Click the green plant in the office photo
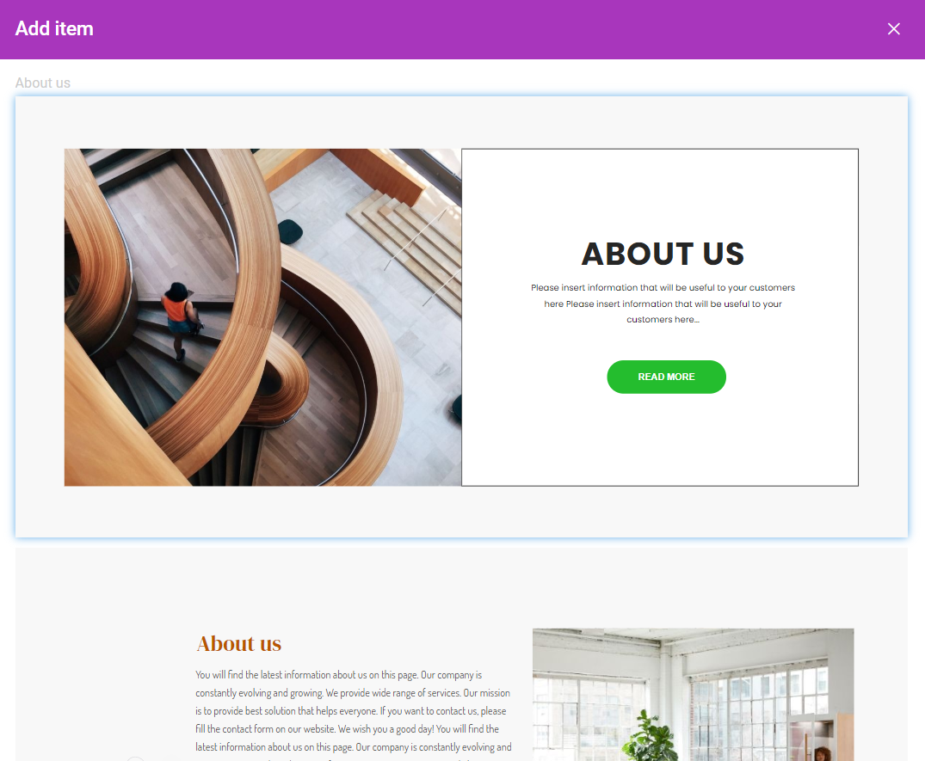The image size is (925, 761). coord(651,737)
